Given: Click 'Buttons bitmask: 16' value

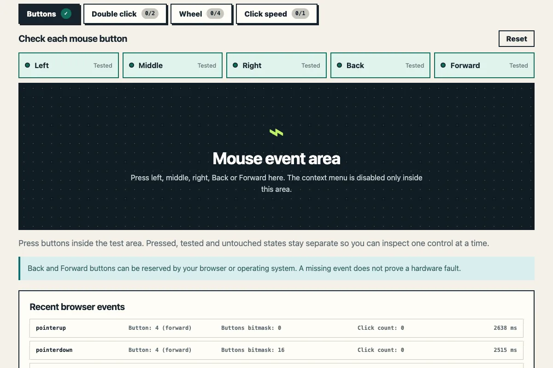Looking at the screenshot, I should click(x=253, y=350).
